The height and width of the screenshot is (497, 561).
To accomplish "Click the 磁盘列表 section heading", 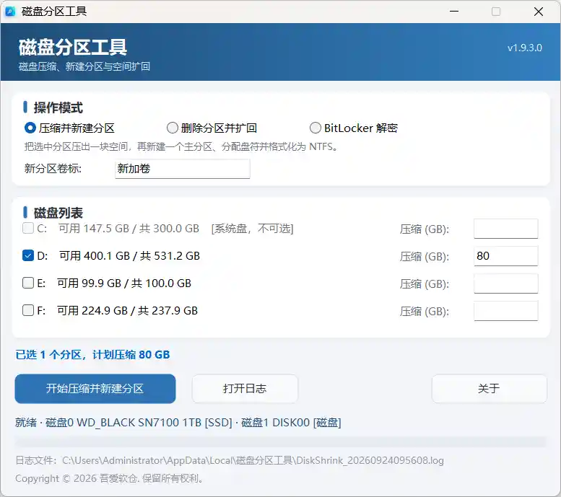I will coord(58,213).
